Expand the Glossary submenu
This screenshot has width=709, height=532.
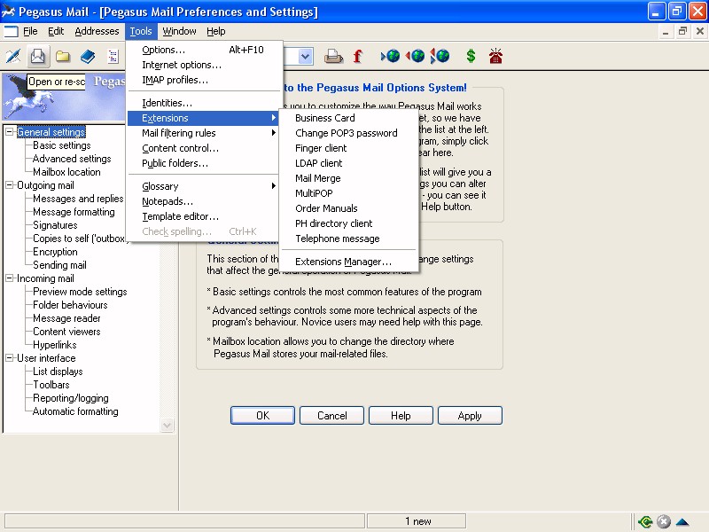[x=205, y=186]
